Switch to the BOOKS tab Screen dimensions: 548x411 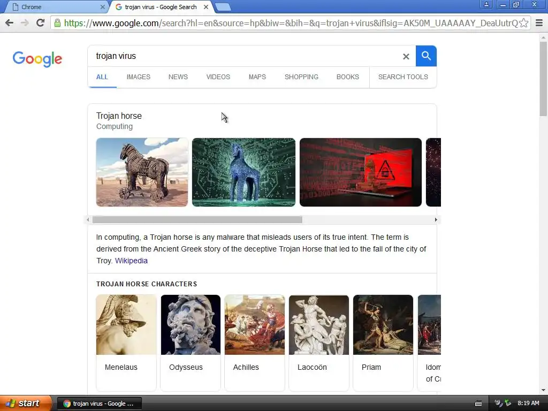click(x=348, y=77)
